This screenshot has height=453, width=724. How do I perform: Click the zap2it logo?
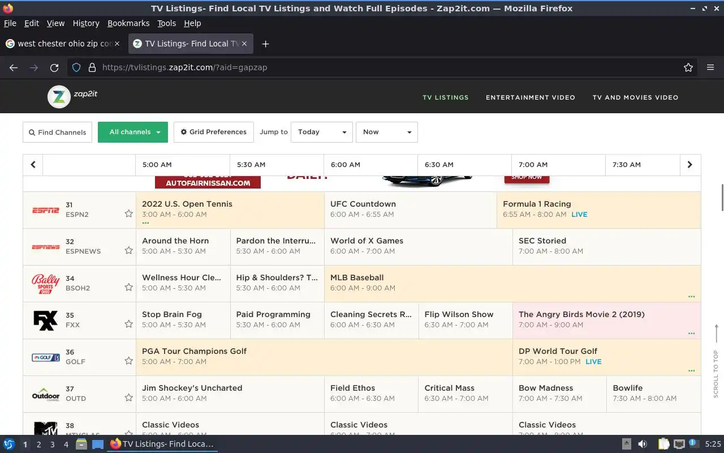point(72,97)
